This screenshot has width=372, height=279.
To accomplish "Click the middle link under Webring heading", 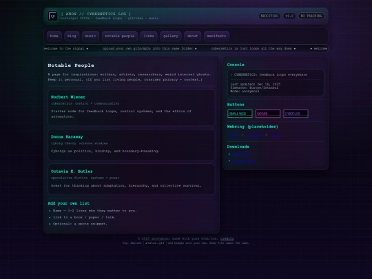I will pos(254,136).
